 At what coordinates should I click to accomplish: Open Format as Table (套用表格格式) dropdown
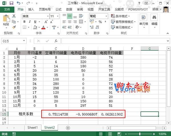point(123,22)
